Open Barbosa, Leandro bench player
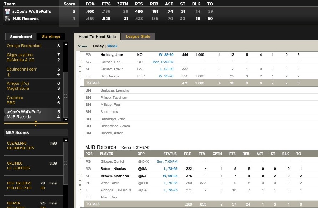 pos(115,90)
